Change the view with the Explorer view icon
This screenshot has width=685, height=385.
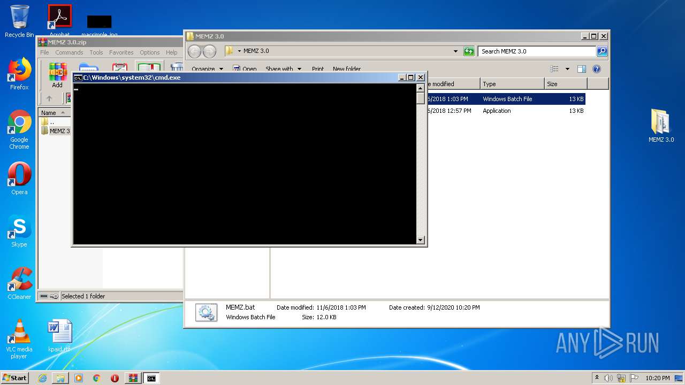click(x=554, y=69)
